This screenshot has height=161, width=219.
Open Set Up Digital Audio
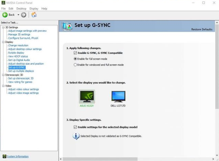pyautogui.click(x=19, y=60)
